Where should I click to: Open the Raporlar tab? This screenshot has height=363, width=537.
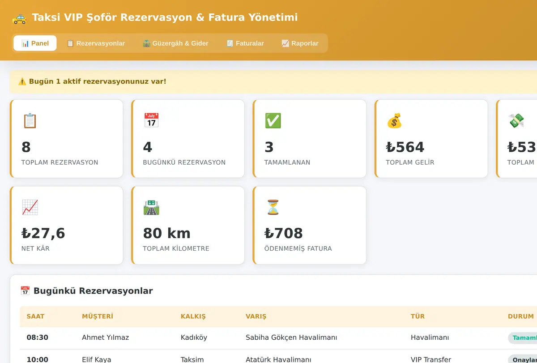tap(300, 43)
